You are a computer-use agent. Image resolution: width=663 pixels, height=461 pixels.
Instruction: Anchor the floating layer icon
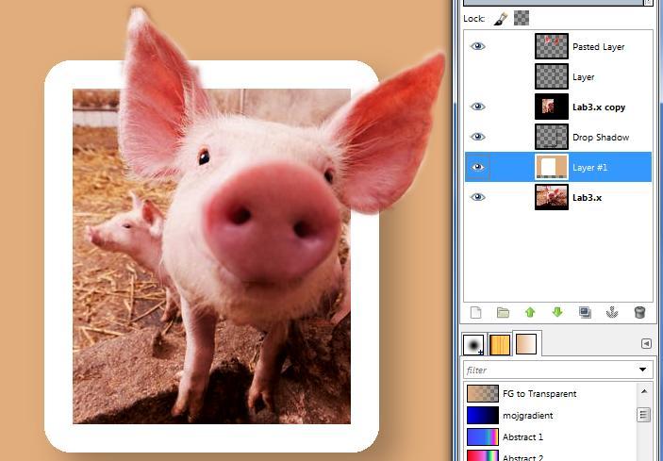612,312
